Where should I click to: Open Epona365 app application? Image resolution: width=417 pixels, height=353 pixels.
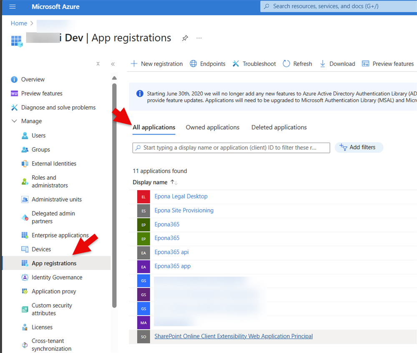[173, 266]
